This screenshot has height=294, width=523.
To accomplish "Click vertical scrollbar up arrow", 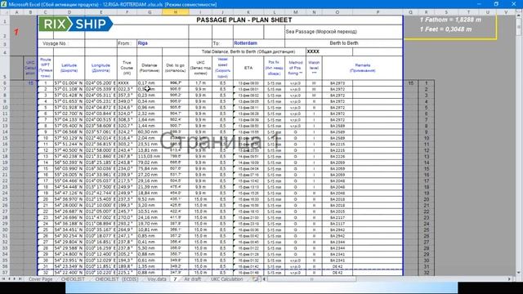I will (519, 16).
